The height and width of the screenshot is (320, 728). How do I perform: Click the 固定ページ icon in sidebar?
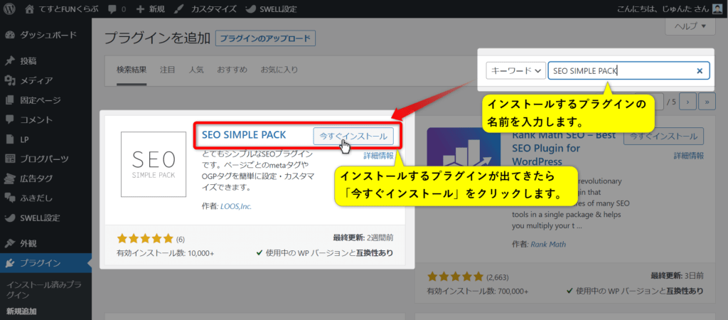[10, 100]
